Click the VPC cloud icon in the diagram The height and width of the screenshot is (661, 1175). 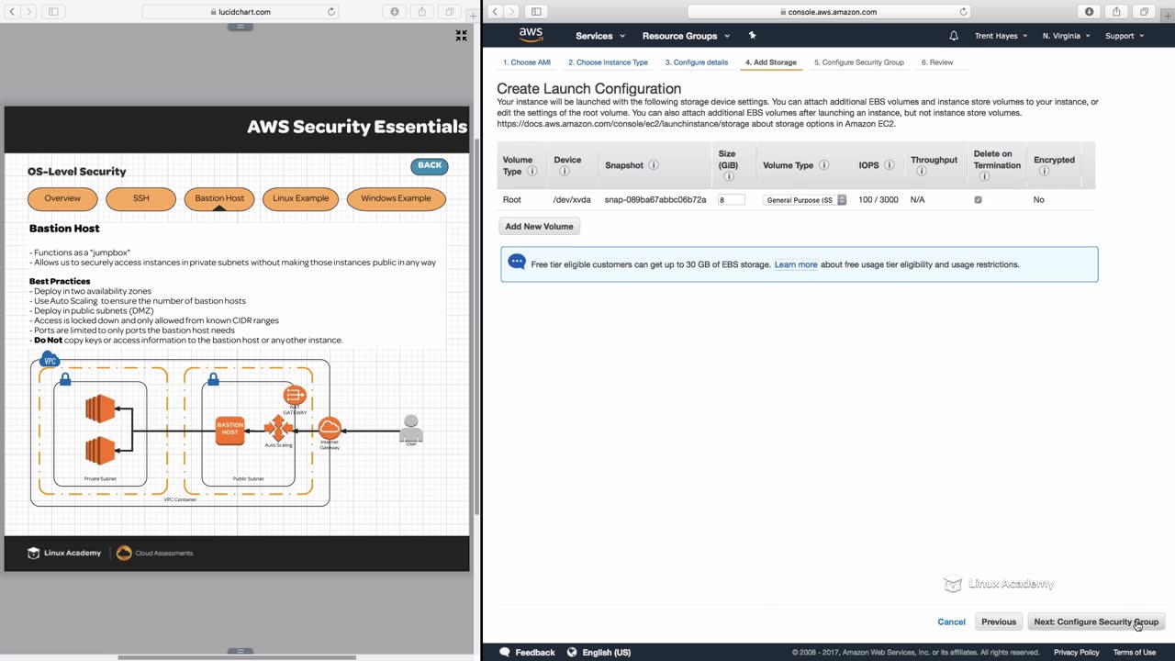(50, 360)
